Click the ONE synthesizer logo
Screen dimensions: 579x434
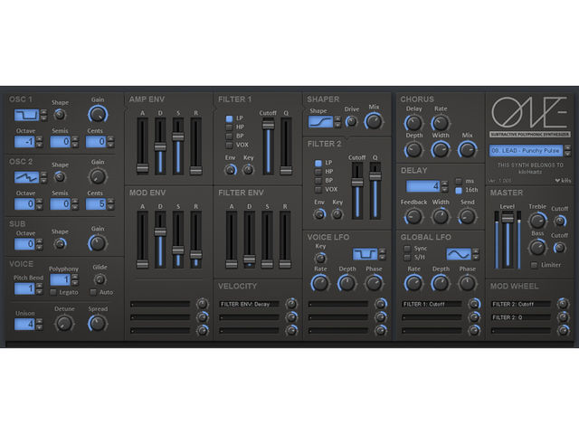[x=530, y=112]
